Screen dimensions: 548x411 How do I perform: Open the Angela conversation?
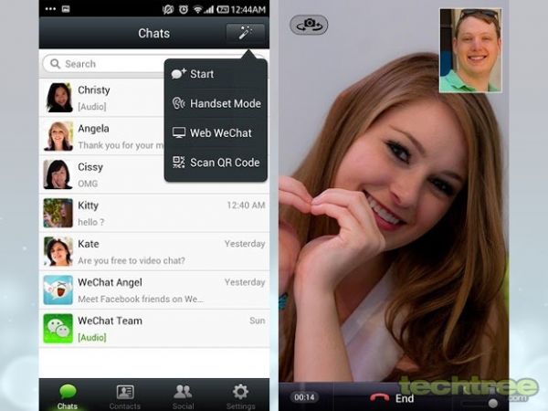[x=101, y=136]
